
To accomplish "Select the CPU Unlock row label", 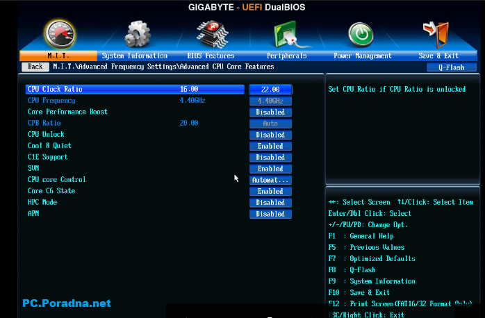I will (46, 135).
